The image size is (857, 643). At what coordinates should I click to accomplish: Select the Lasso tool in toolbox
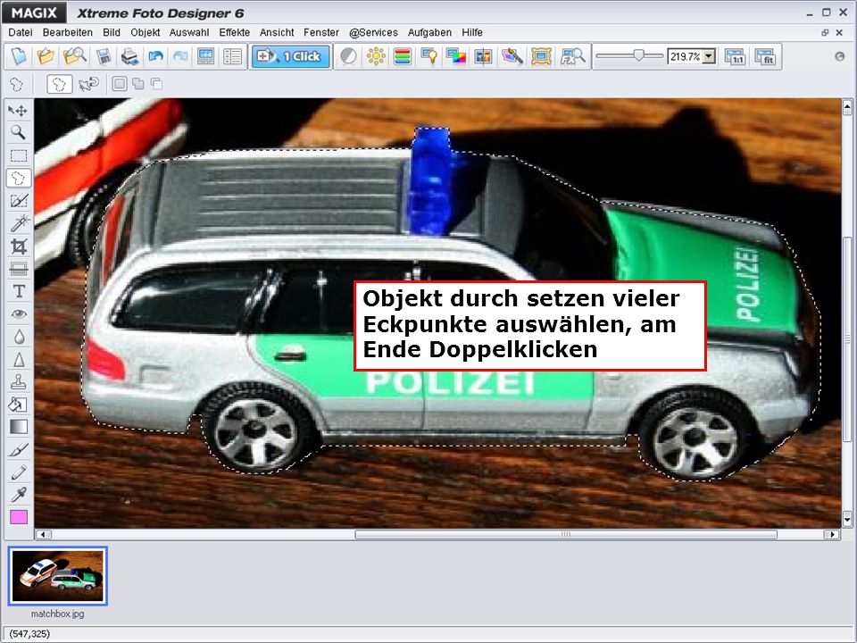[18, 179]
